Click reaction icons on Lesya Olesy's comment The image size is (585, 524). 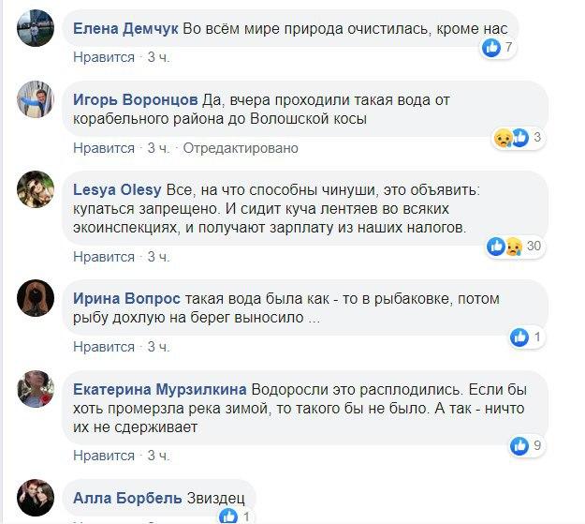[x=504, y=247]
